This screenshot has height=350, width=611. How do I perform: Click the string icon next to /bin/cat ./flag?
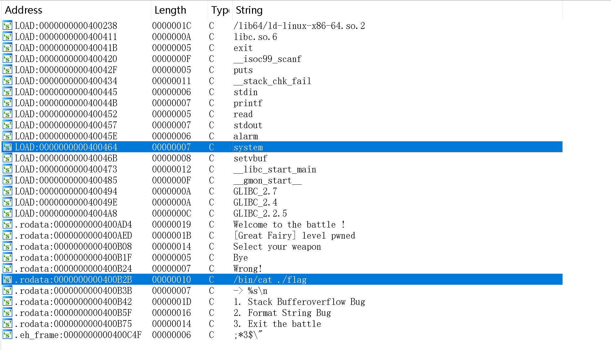pyautogui.click(x=7, y=280)
